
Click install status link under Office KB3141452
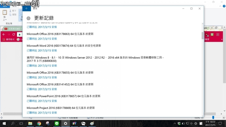[x=42, y=89]
